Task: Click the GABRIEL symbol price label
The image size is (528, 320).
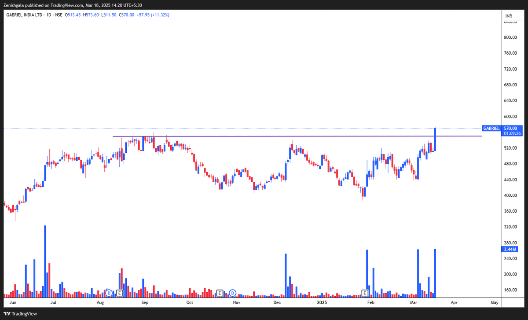Action: click(x=491, y=128)
